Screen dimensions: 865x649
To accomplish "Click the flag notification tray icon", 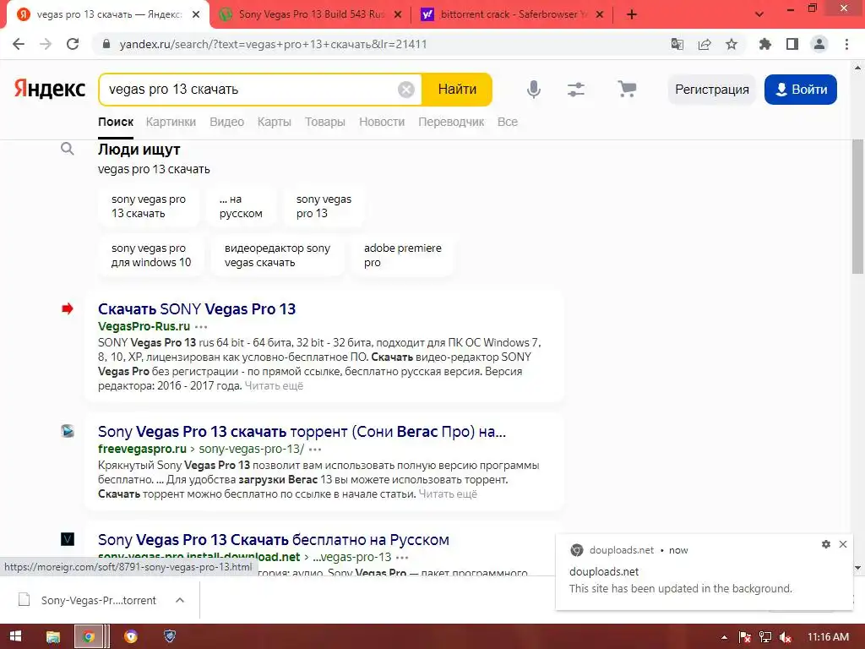I will (x=745, y=637).
